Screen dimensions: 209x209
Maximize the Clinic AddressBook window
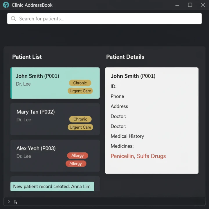pos(190,5)
